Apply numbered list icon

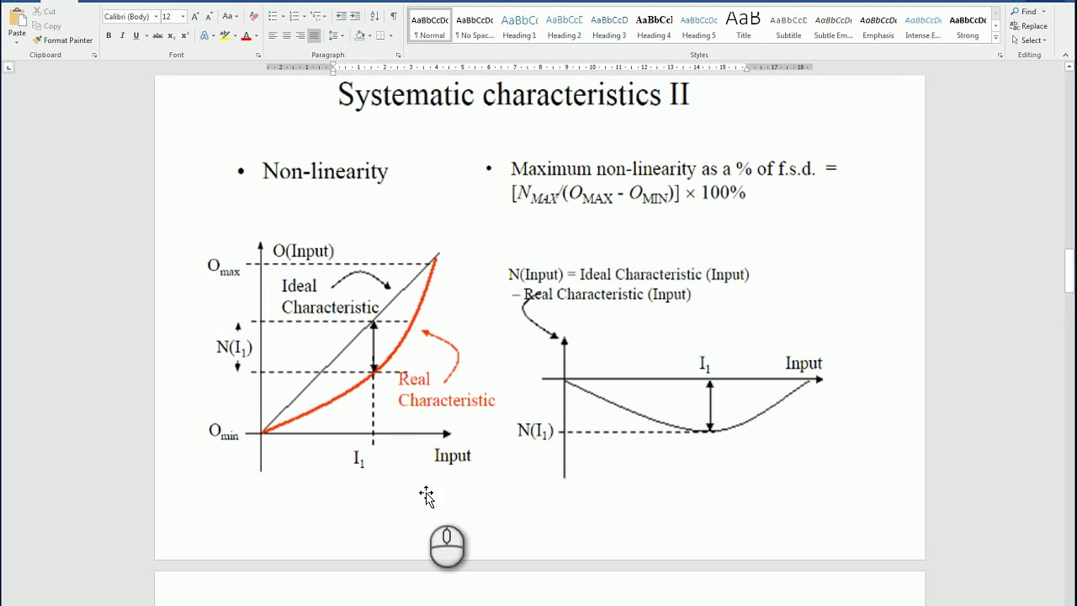pyautogui.click(x=294, y=17)
